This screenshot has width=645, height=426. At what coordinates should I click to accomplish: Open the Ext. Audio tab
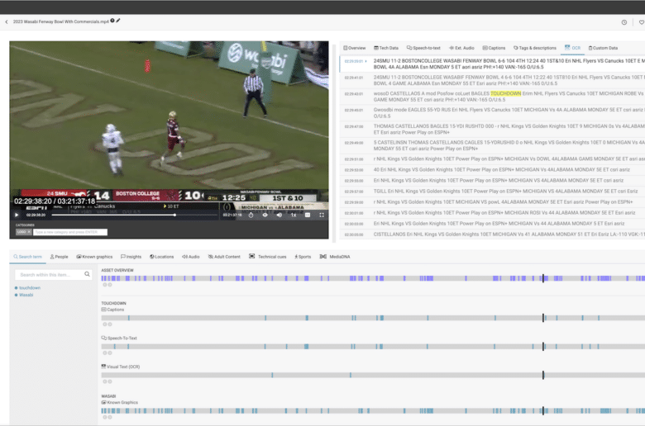pyautogui.click(x=461, y=48)
